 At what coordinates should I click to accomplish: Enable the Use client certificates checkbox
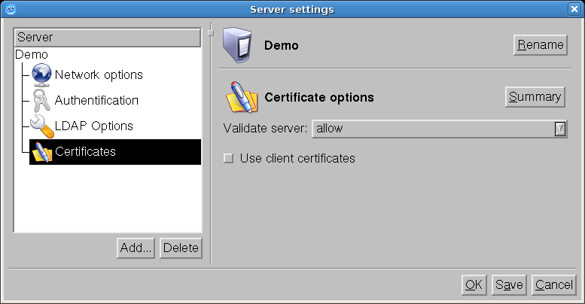[228, 159]
